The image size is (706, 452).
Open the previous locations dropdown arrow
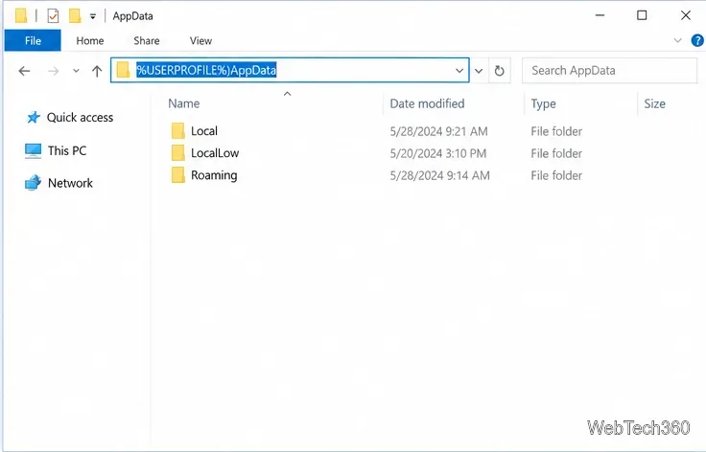[x=479, y=71]
